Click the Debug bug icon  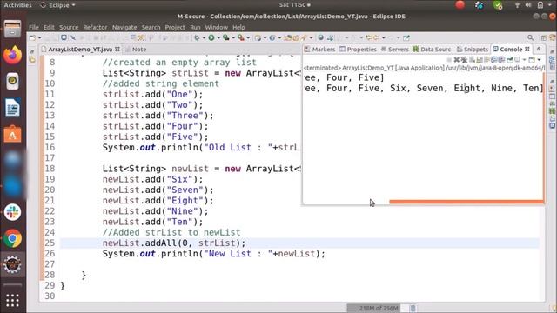[197, 37]
